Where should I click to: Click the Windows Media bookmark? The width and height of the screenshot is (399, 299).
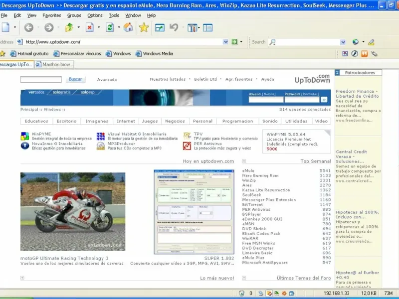click(155, 54)
